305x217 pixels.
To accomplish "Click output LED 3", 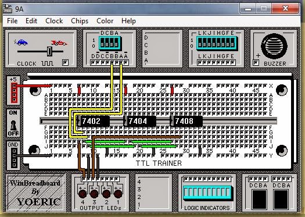I will (94, 194).
